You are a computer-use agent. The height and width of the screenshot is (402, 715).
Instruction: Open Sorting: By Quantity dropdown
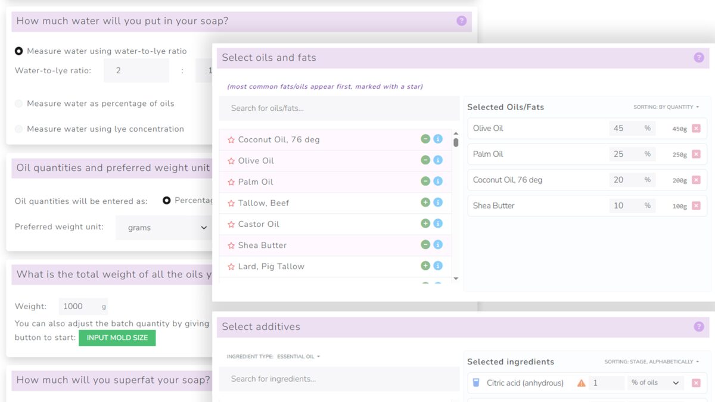[x=666, y=107]
